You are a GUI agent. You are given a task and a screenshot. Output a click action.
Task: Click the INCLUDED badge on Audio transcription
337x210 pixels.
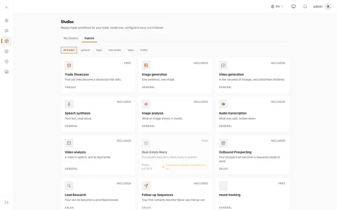click(x=278, y=102)
